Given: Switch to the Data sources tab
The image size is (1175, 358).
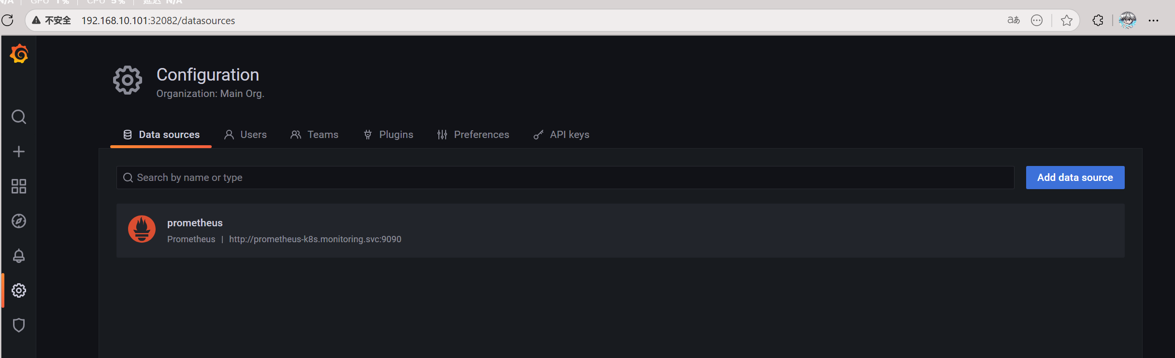Looking at the screenshot, I should click(x=161, y=135).
